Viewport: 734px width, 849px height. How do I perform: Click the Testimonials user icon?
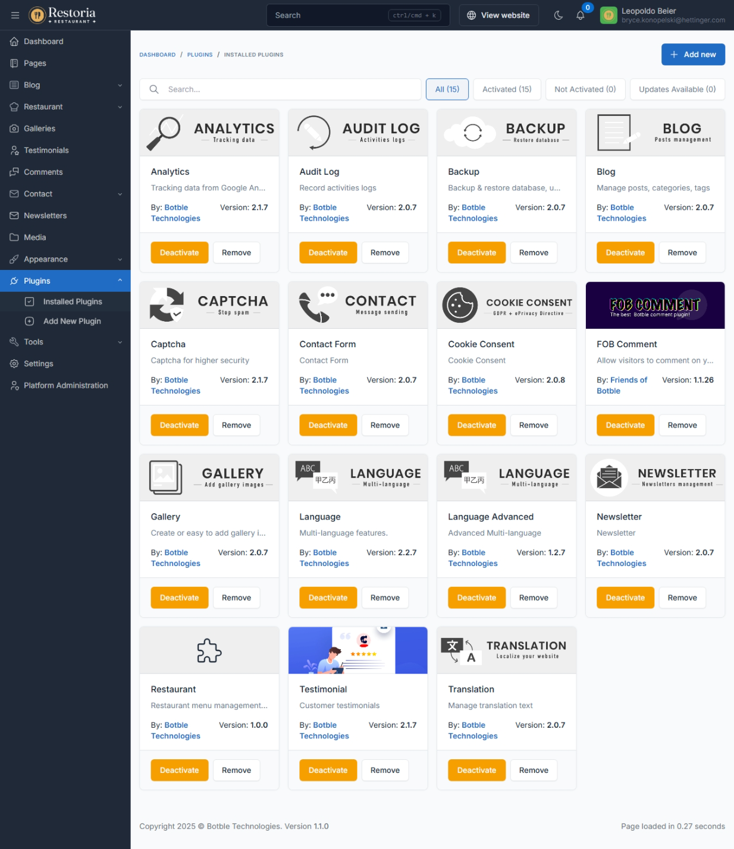coord(14,150)
